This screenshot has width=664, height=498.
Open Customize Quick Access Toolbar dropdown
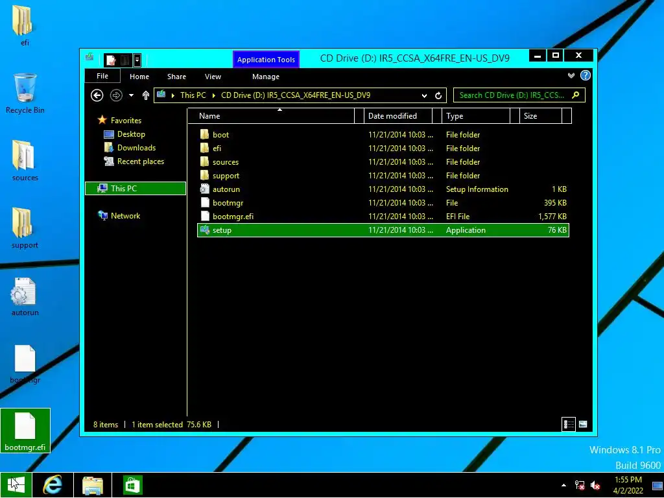click(137, 60)
